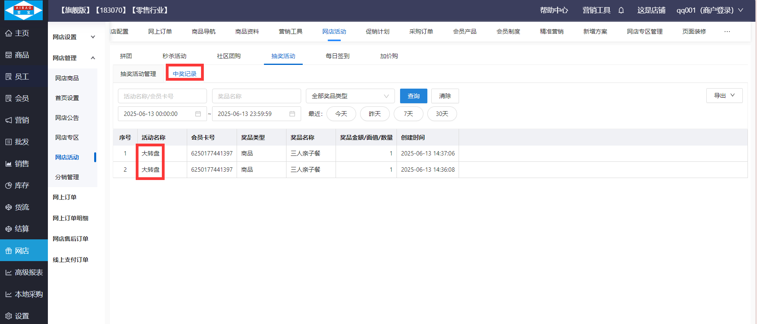Select the 商品 products sidebar icon

coord(9,55)
